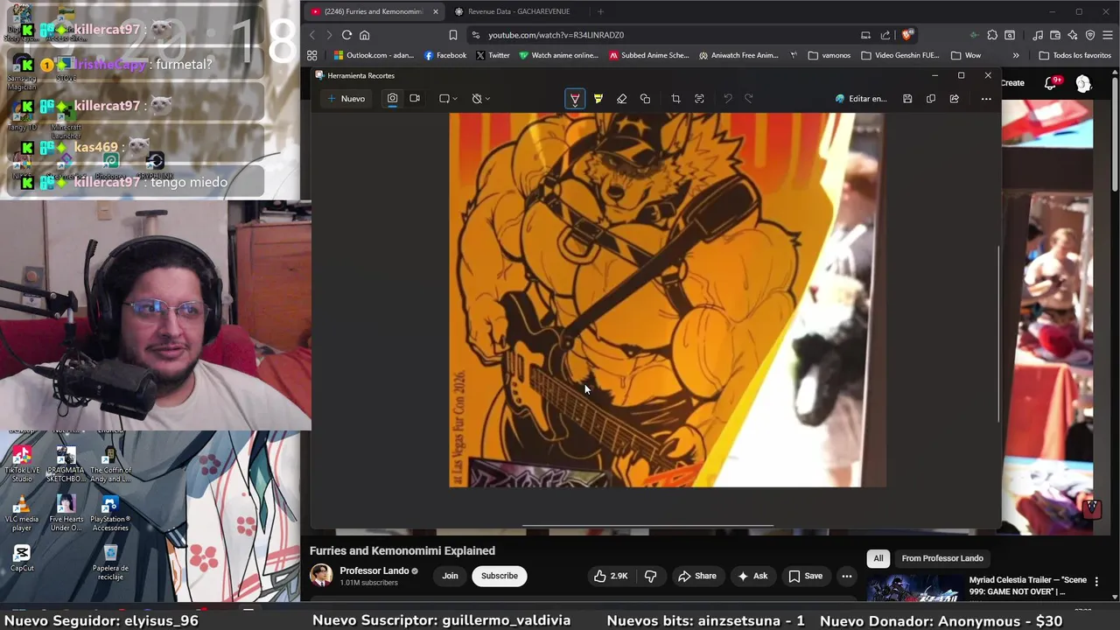Open Video Genshin FUE... bookmark folder
Viewport: 1120px width, 630px height.
point(900,55)
